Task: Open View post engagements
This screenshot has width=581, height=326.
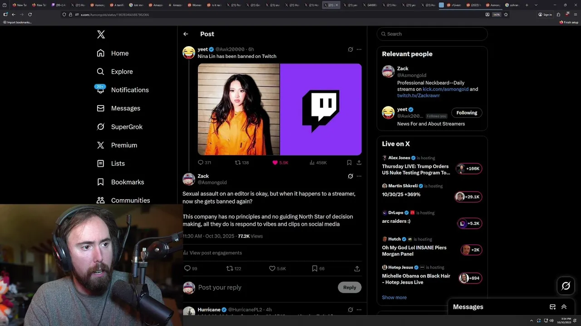Action: [x=212, y=253]
